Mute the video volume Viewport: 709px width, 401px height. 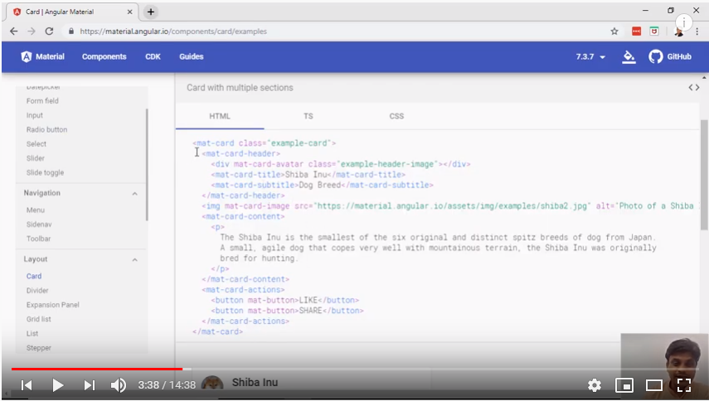coord(119,384)
